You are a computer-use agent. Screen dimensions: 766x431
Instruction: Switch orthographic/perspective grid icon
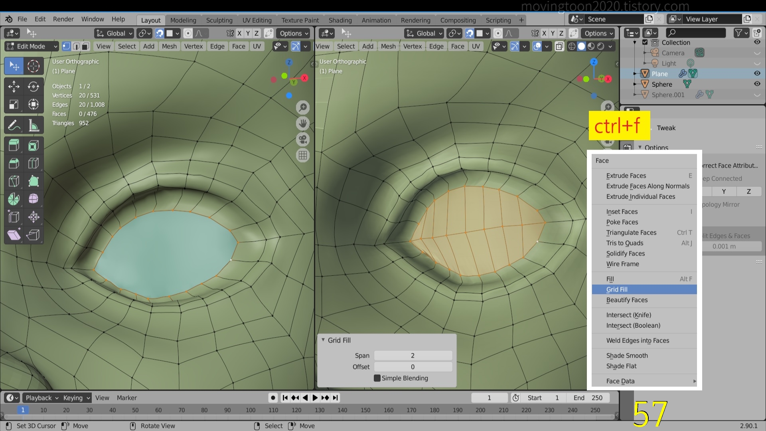[303, 155]
